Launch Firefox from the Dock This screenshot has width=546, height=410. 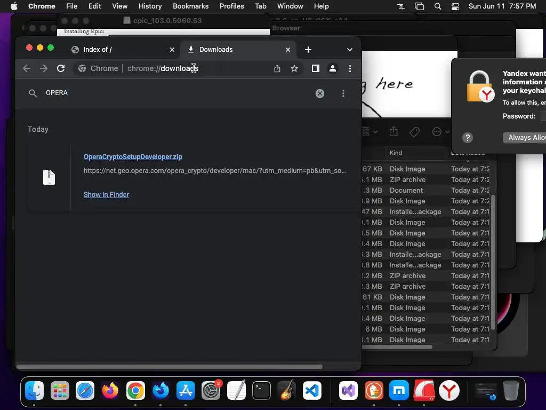click(x=110, y=390)
